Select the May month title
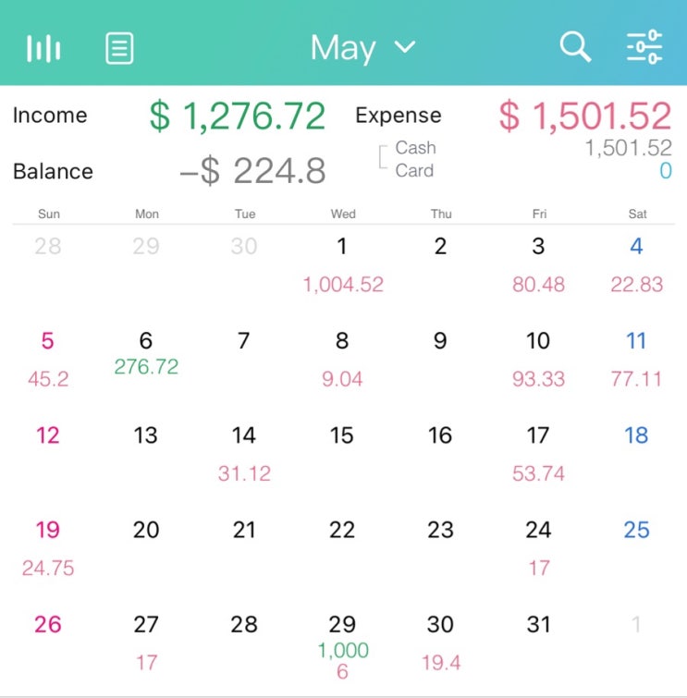The image size is (687, 698). tap(343, 48)
